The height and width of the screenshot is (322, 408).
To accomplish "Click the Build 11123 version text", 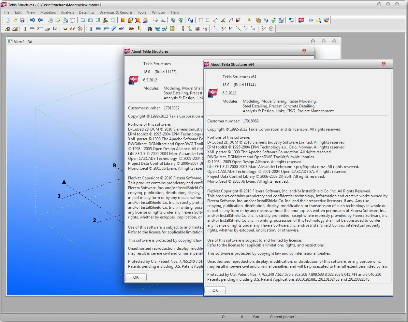I will click(x=166, y=72).
